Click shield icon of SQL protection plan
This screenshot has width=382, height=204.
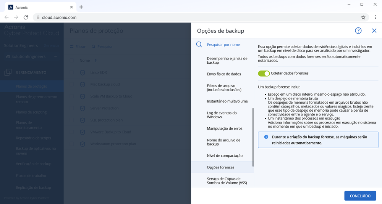(83, 120)
